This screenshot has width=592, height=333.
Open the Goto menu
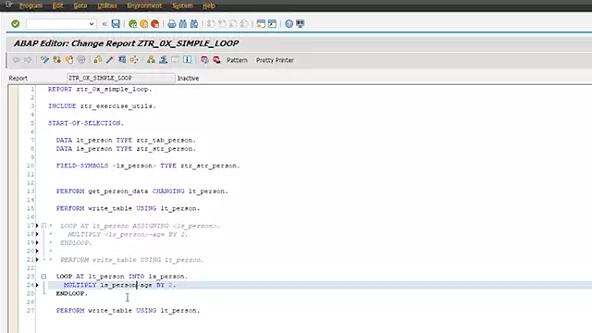(80, 6)
